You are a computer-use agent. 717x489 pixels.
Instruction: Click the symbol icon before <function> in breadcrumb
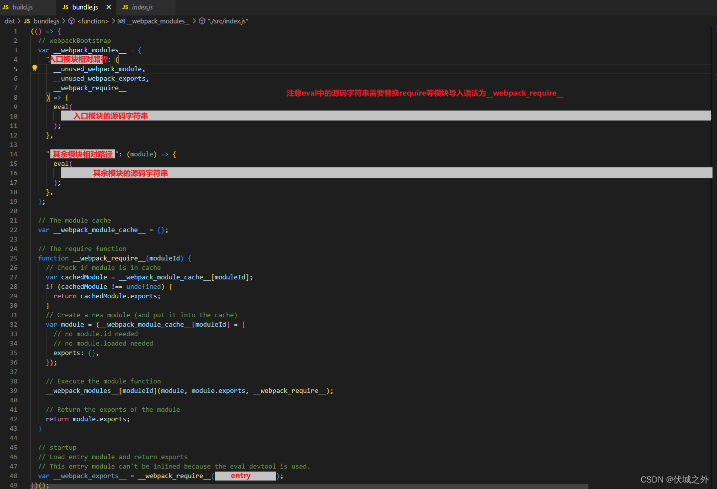(x=71, y=21)
